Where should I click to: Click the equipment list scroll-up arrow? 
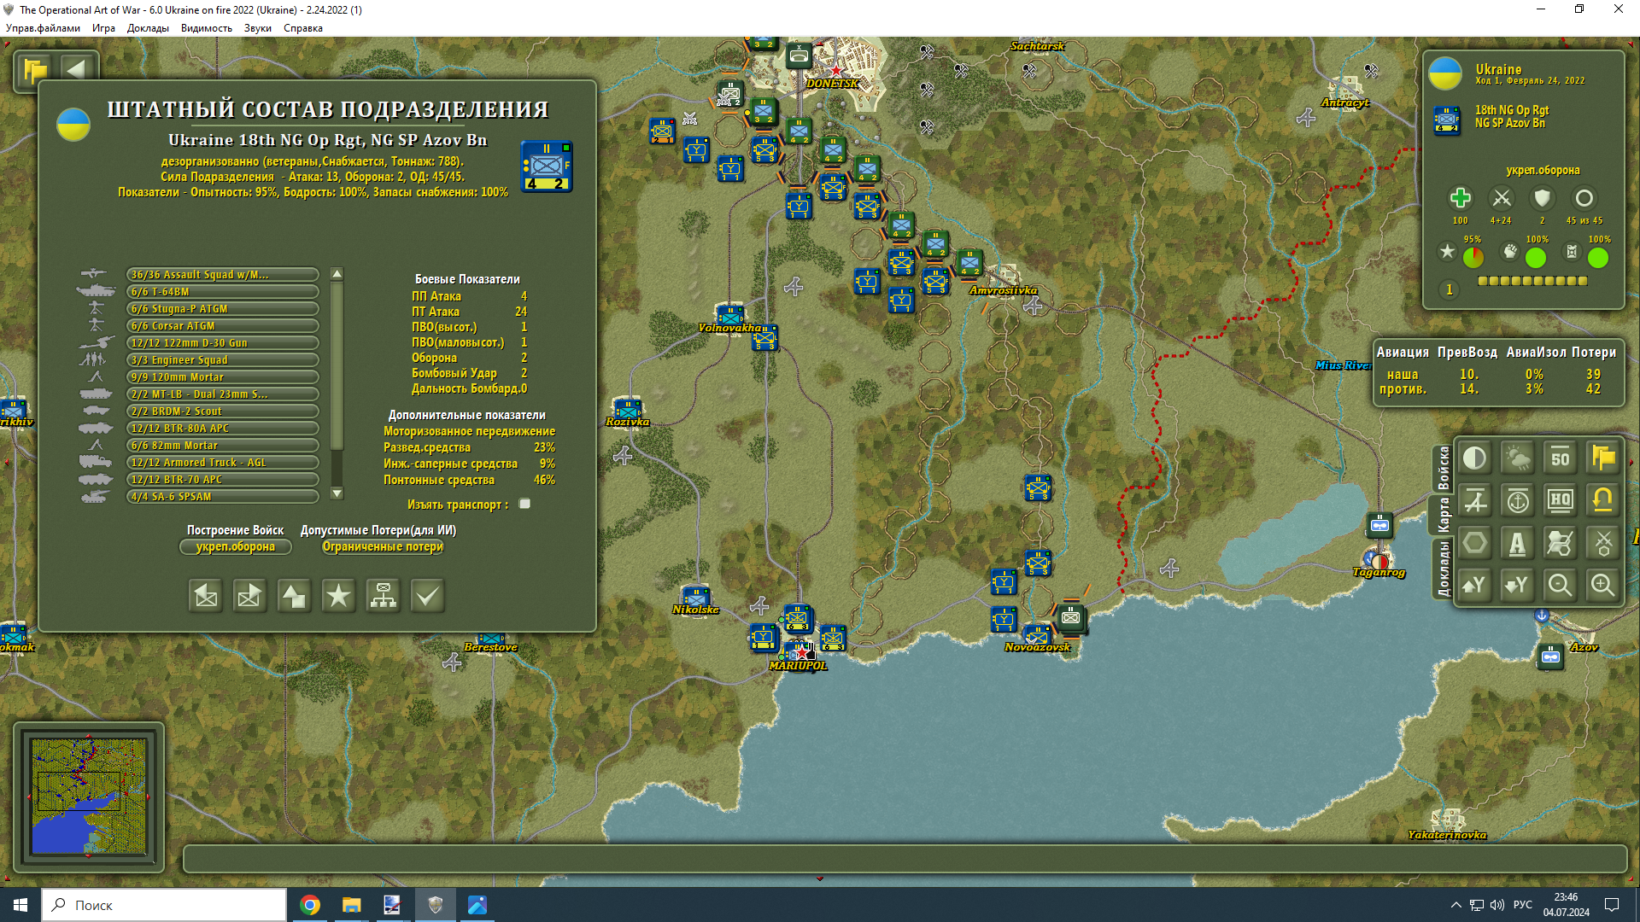337,274
